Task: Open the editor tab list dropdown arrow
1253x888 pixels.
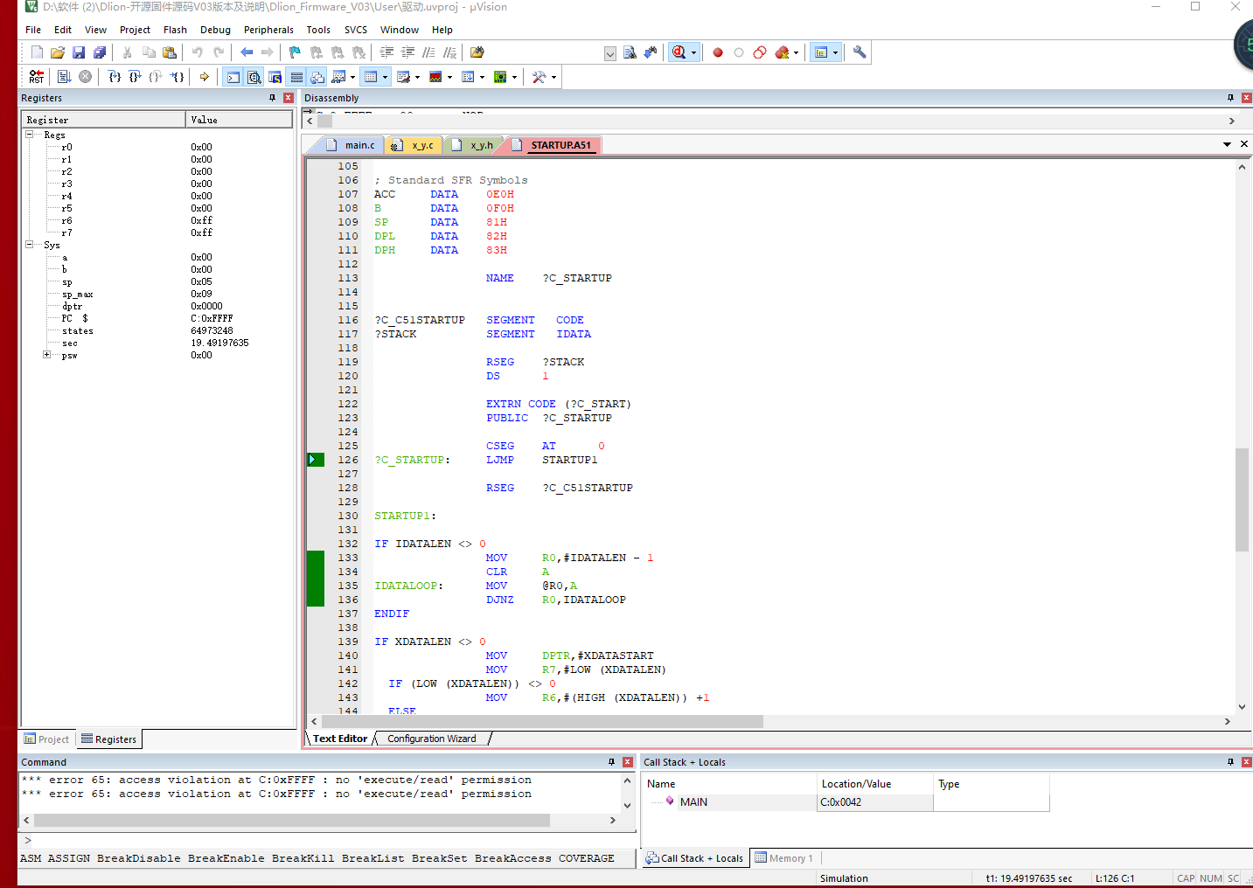Action: point(1227,144)
